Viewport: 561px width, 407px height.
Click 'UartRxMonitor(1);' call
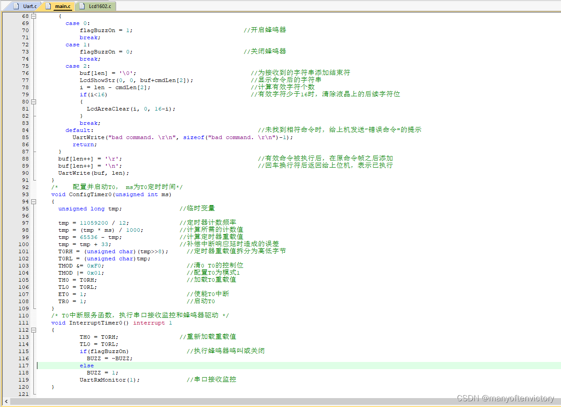click(110, 380)
